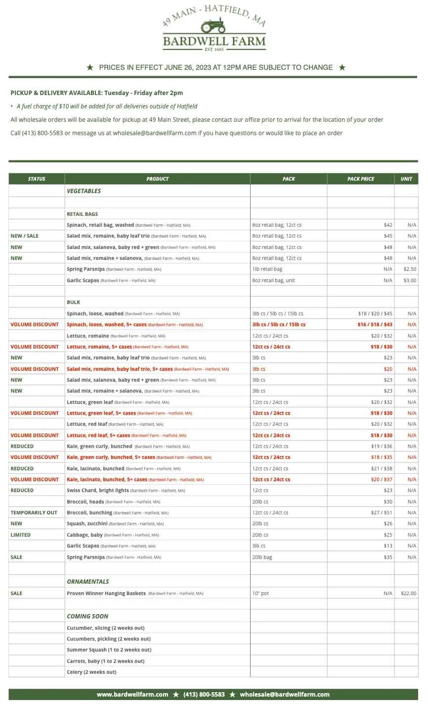Screen dimensions: 428x708
Task: Click the PACK PRICE column header
Action: [x=361, y=179]
